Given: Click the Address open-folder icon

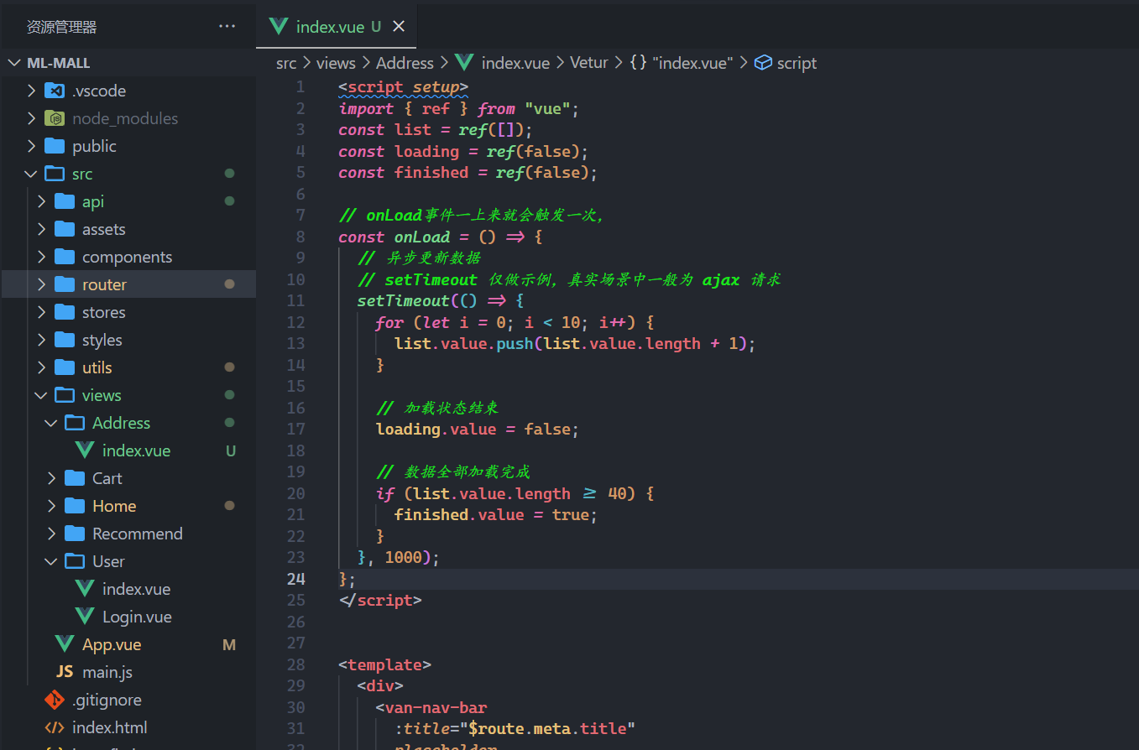Looking at the screenshot, I should [x=75, y=423].
